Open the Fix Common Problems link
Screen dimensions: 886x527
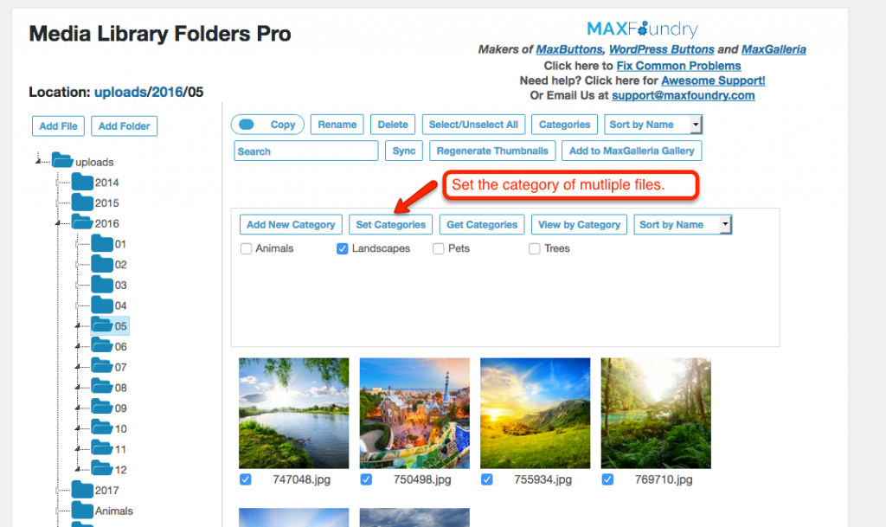[x=678, y=66]
